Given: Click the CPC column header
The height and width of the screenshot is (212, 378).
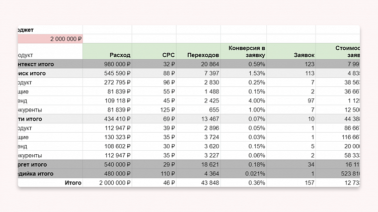Looking at the screenshot, I should pyautogui.click(x=168, y=55).
